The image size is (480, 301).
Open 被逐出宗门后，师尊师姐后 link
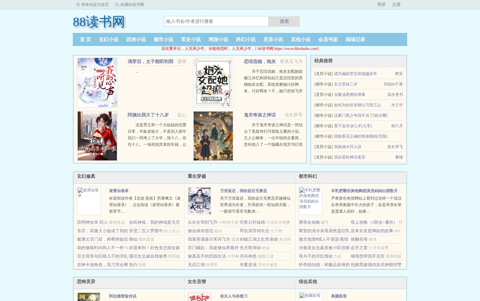tap(103, 239)
